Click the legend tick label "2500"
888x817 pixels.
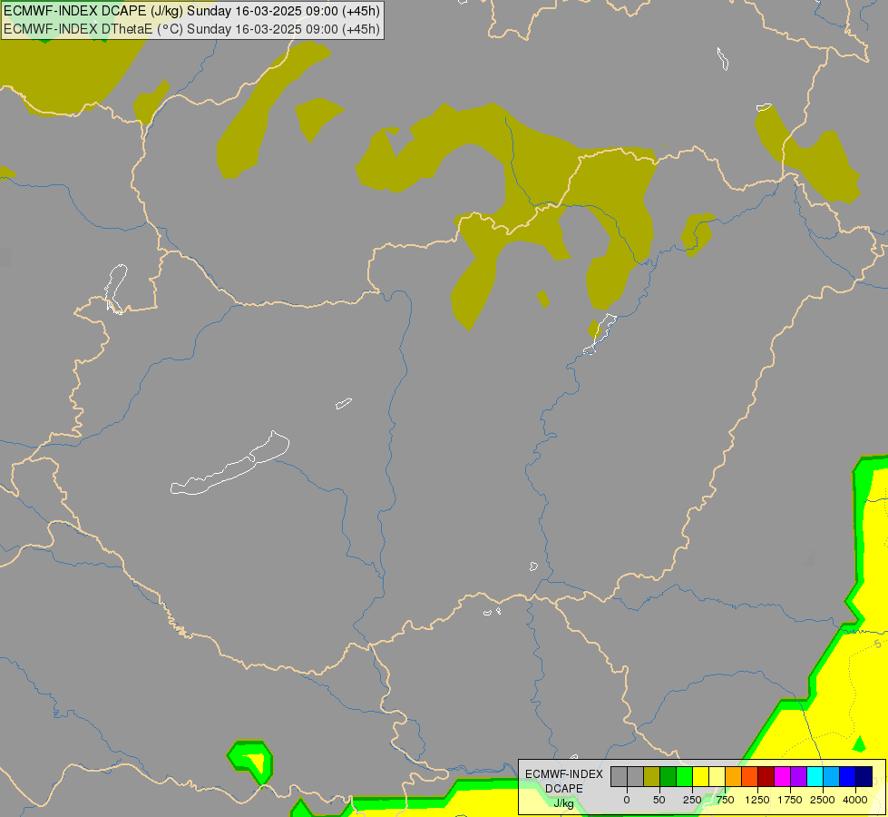pos(823,800)
